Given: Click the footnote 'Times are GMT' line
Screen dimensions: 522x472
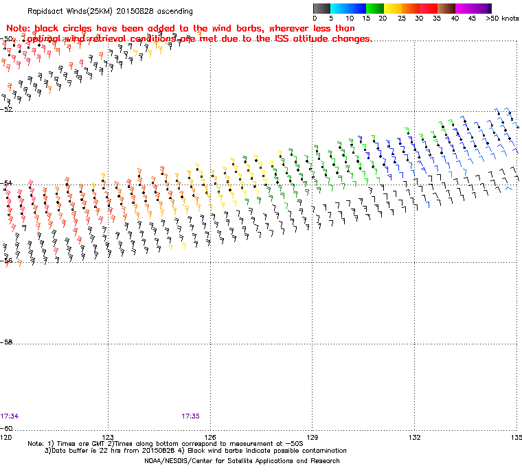Looking at the screenshot, I should coord(166,444).
